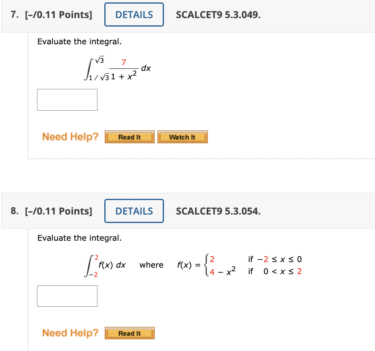Open DETAILS for question 7
The width and height of the screenshot is (375, 351).
134,14
